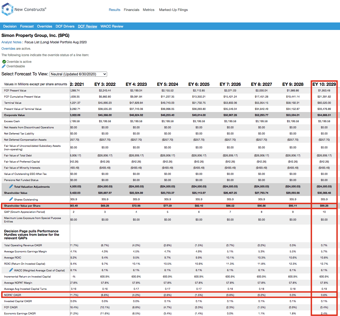The height and width of the screenshot is (316, 340).
Task: Open Overrides in the blue menu bar
Action: (x=45, y=26)
